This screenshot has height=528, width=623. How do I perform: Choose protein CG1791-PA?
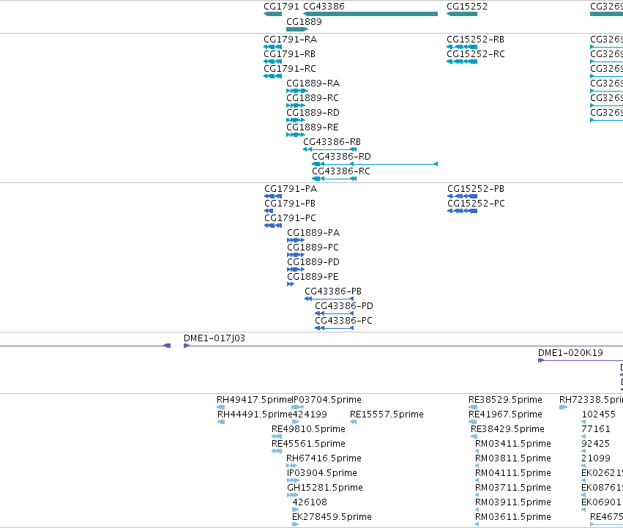291,189
